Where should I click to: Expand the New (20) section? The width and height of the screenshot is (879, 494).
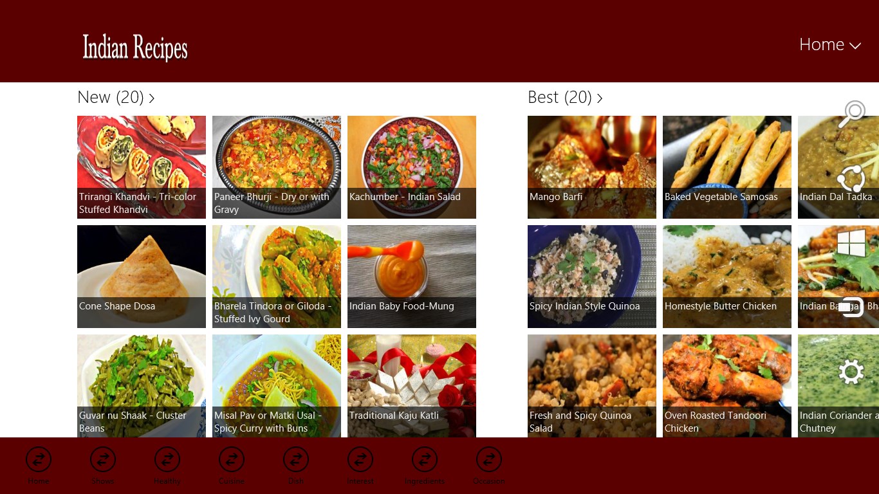click(x=116, y=97)
